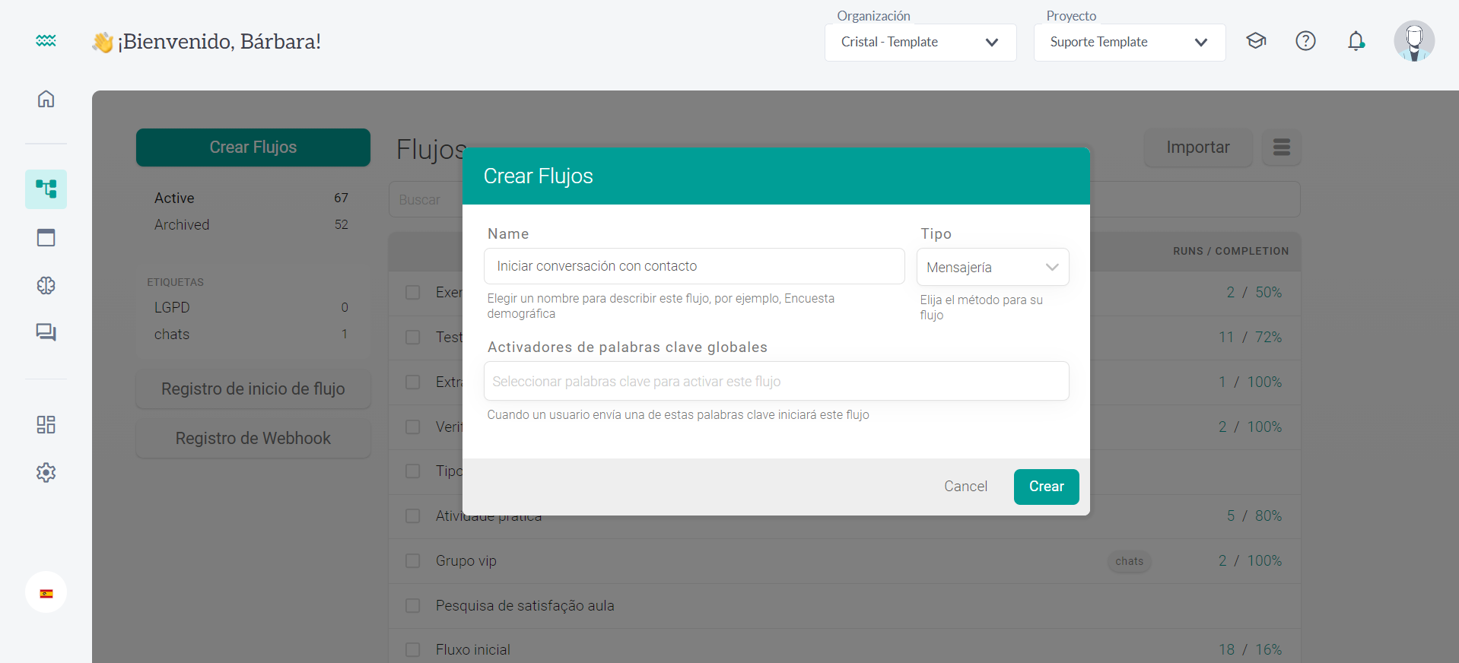Open the notifications bell icon

pyautogui.click(x=1356, y=41)
